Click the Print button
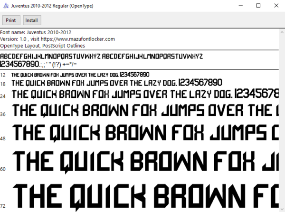Screen dimensions: 285x212 [x=11, y=20]
